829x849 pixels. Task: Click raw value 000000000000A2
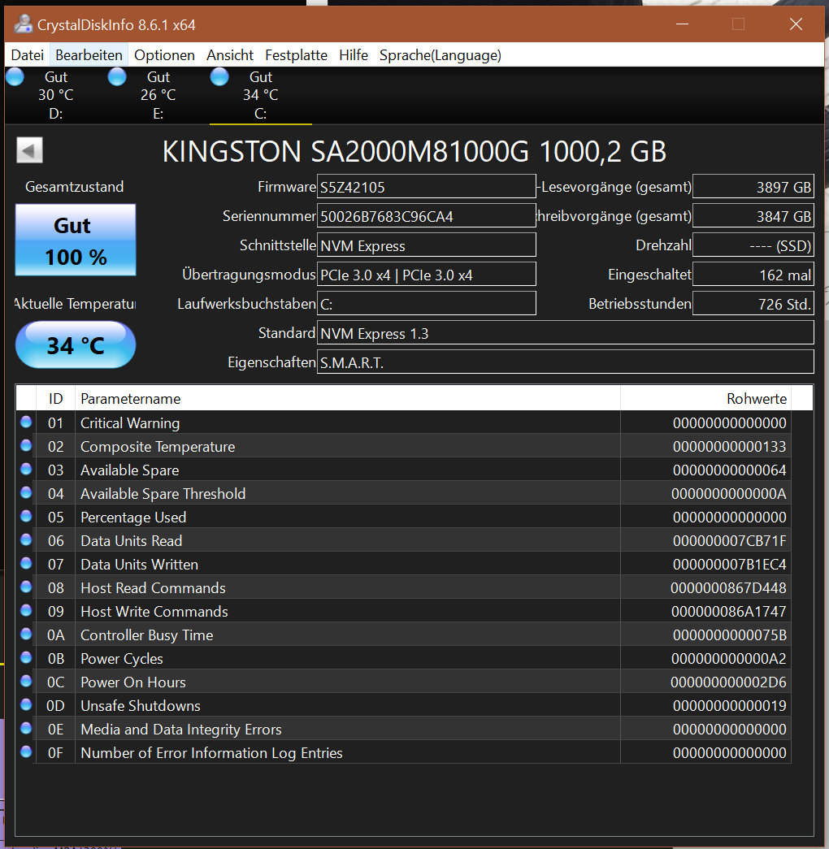pyautogui.click(x=729, y=658)
